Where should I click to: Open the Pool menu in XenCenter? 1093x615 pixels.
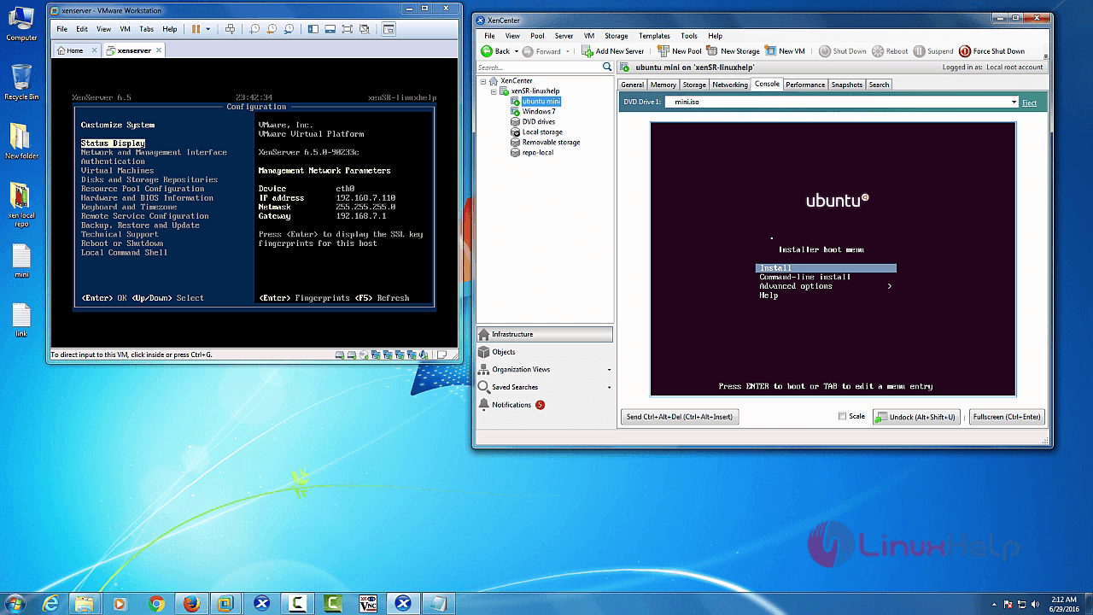(537, 36)
